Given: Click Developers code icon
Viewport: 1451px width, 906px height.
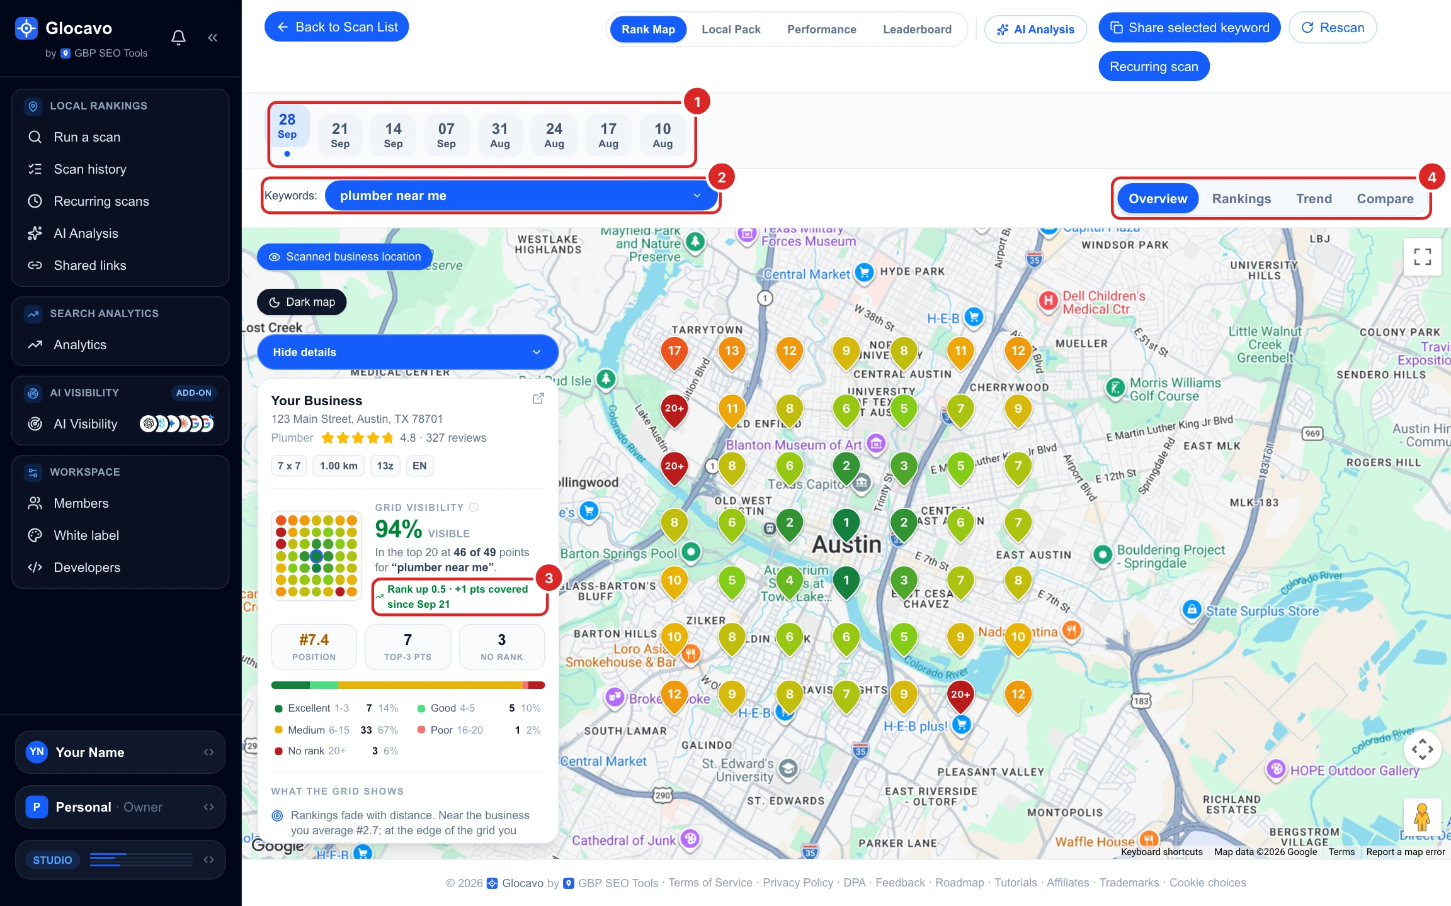Looking at the screenshot, I should (35, 568).
